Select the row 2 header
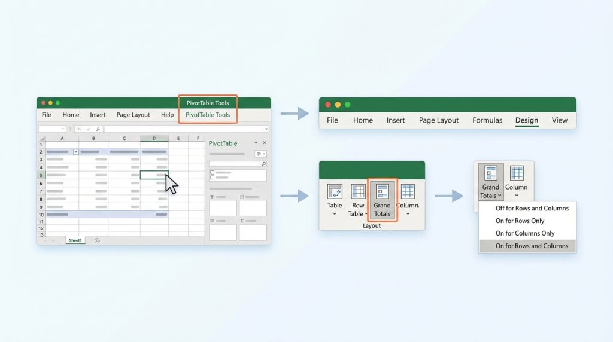Viewport: 613px width, 342px height. tap(41, 152)
